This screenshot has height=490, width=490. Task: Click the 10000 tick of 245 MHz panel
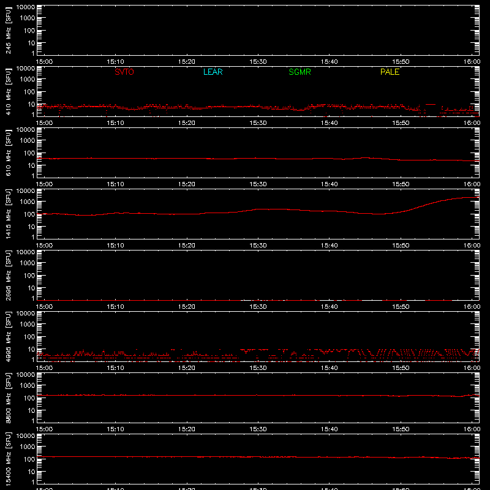coord(26,7)
